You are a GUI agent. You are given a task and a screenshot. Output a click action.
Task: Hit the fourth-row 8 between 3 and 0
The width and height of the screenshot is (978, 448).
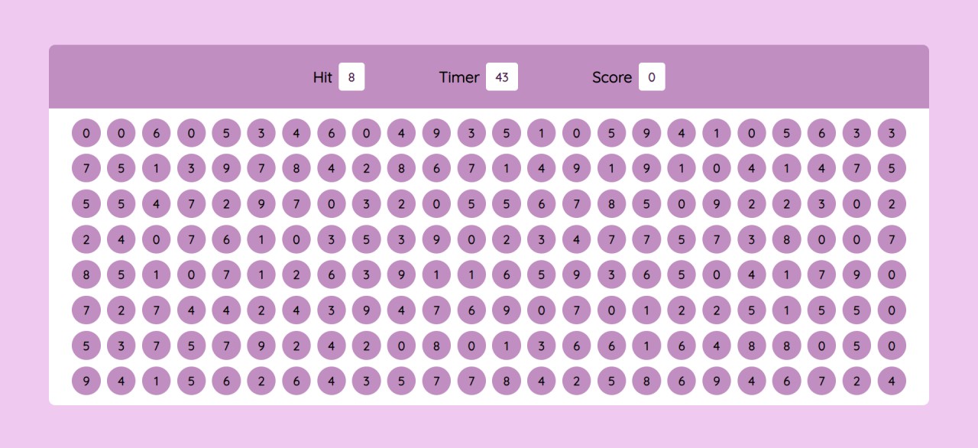pos(786,239)
